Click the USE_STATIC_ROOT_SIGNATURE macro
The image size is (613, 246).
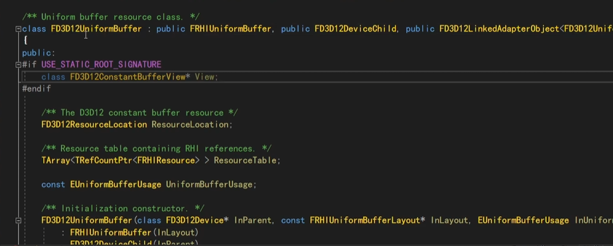[x=101, y=64]
